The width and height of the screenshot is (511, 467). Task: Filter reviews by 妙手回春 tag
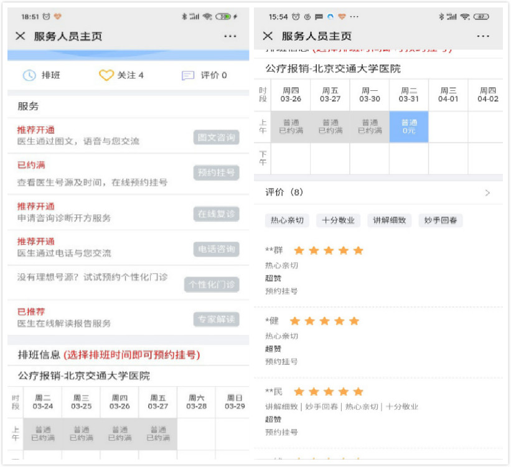[441, 220]
